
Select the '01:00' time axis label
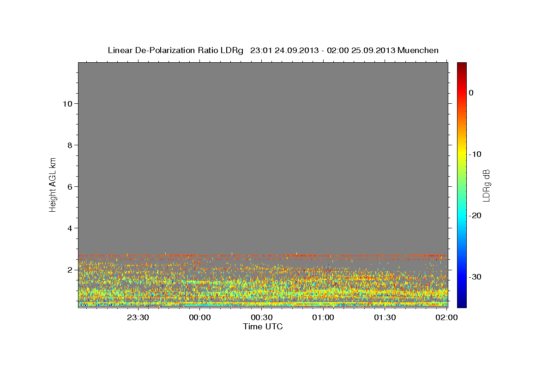323,317
